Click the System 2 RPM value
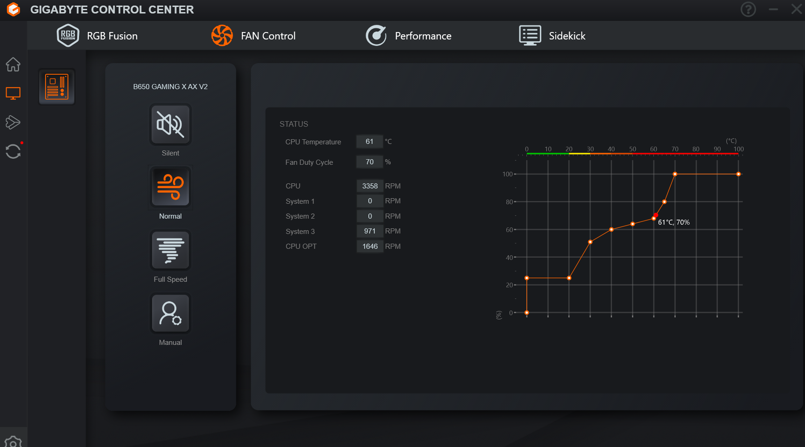805x447 pixels. click(370, 216)
